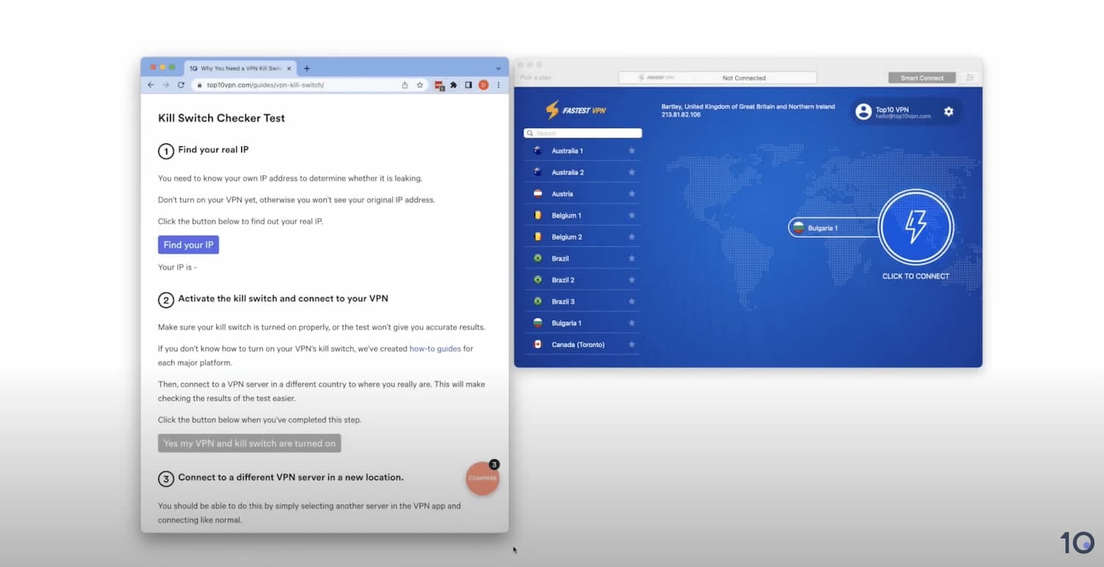Screen dimensions: 1104x567
Task: Toggle favorite star for Bulgaria 1
Action: point(631,323)
